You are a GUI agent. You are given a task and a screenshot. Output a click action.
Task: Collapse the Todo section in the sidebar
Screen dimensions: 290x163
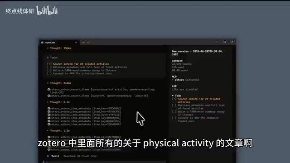(x=173, y=96)
